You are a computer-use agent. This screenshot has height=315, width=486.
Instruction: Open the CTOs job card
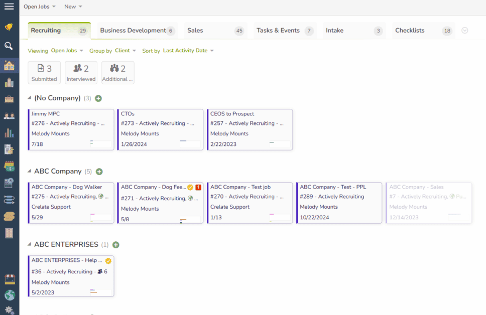pyautogui.click(x=160, y=129)
